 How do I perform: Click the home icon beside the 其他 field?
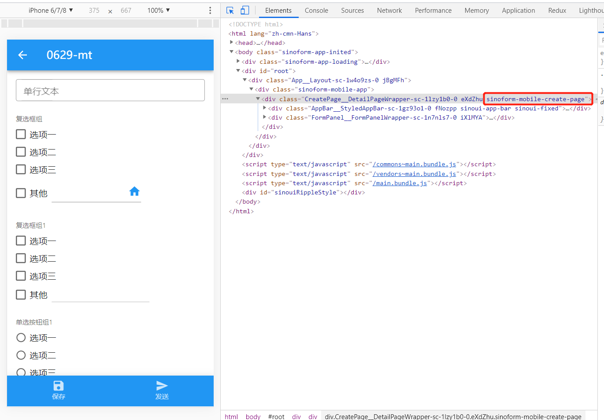(x=134, y=191)
